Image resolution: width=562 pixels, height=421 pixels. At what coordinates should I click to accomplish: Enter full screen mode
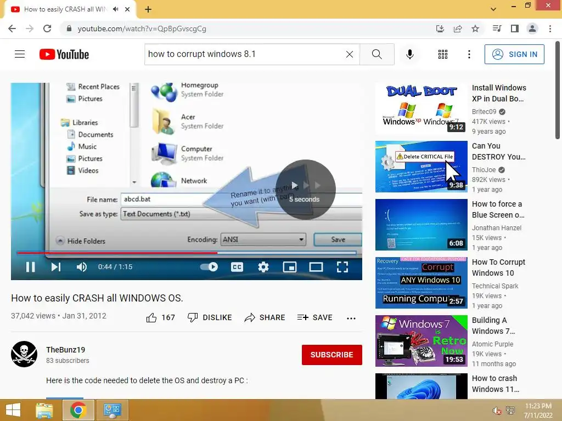pyautogui.click(x=342, y=267)
